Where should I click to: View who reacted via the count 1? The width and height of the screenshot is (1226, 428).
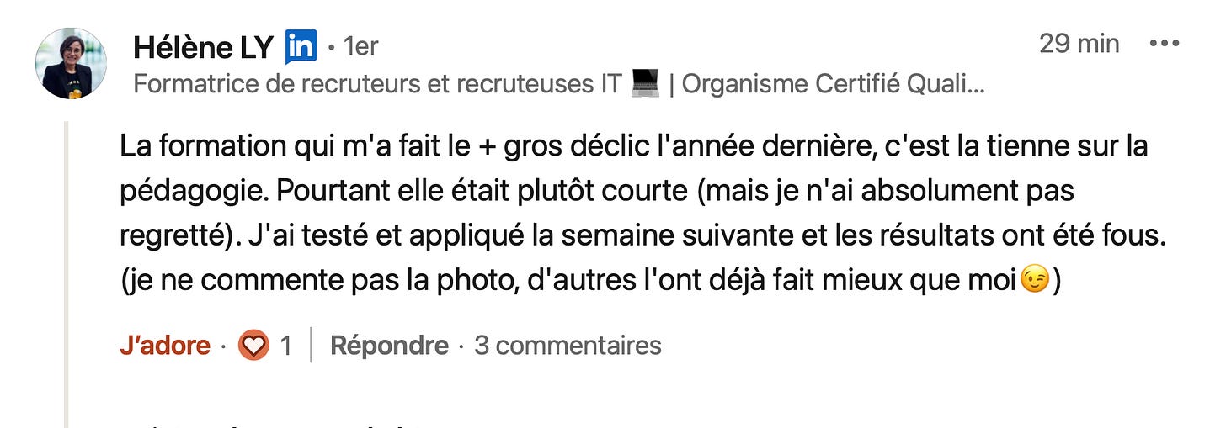click(x=285, y=346)
